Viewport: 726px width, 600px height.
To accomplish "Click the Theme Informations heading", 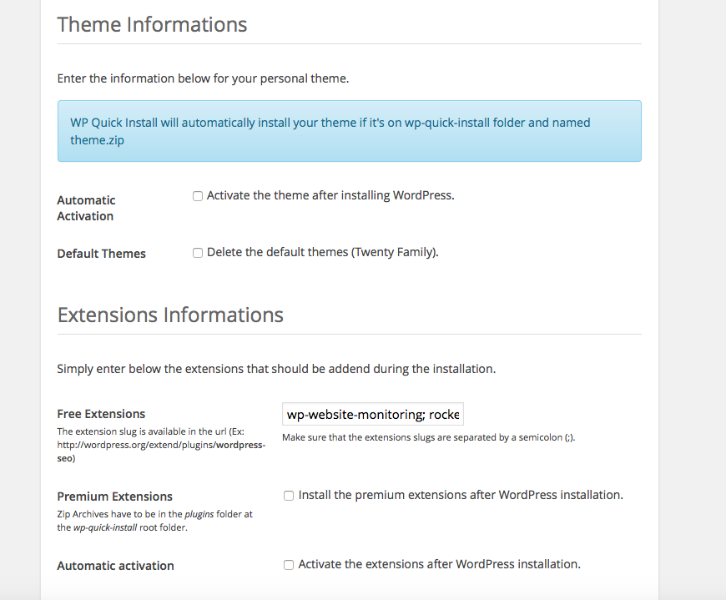I will point(153,24).
